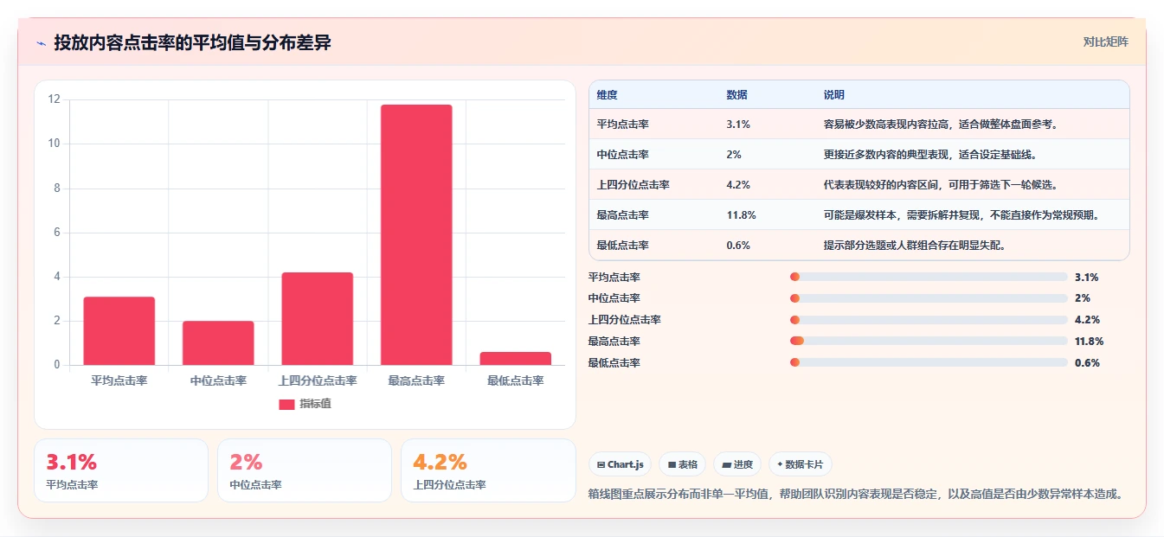The image size is (1164, 537).
Task: Click the 最高点击率 x-axis label
Action: [x=416, y=380]
